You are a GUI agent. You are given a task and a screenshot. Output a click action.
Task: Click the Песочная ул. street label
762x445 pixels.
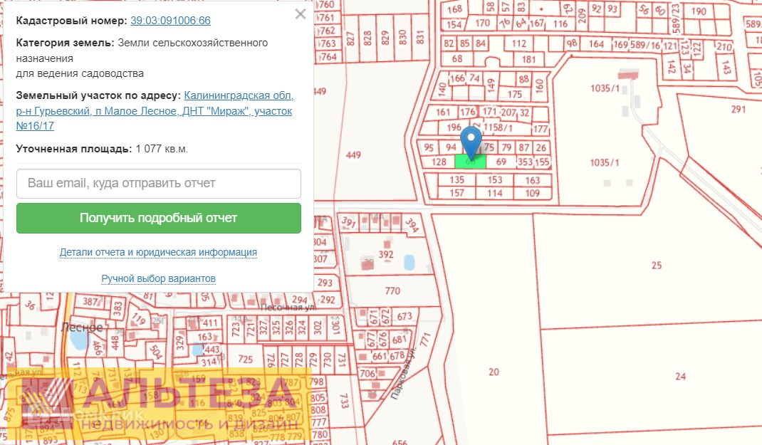288,308
